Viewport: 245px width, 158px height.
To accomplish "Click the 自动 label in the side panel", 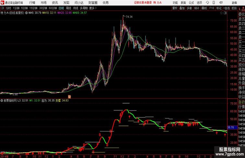I will [x=241, y=102].
